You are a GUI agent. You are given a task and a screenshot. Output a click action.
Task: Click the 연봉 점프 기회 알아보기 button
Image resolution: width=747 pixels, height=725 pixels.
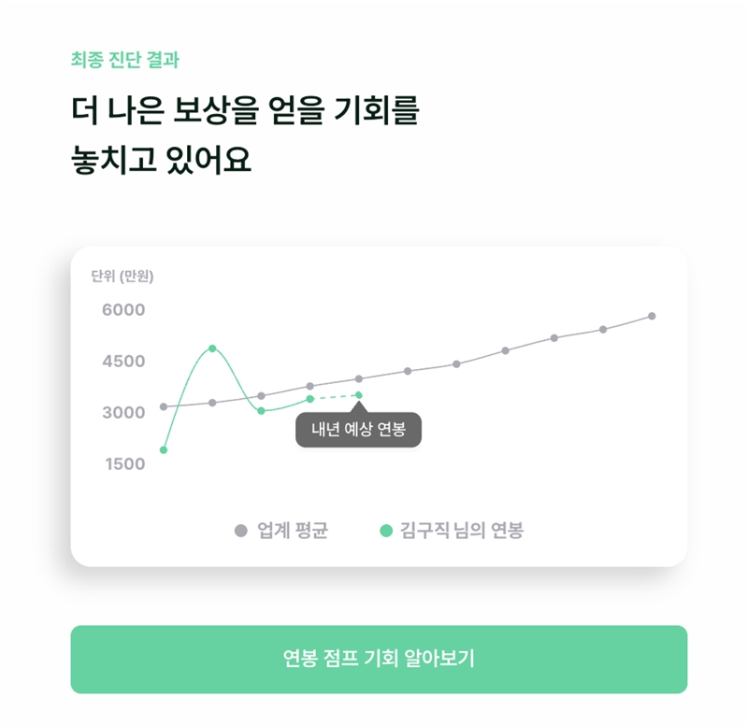point(379,659)
